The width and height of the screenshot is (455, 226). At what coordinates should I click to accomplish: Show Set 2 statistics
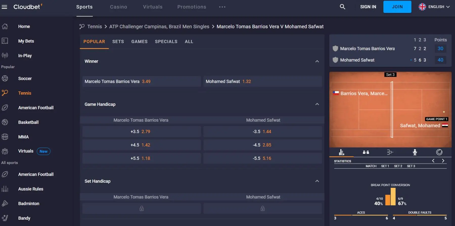click(398, 166)
